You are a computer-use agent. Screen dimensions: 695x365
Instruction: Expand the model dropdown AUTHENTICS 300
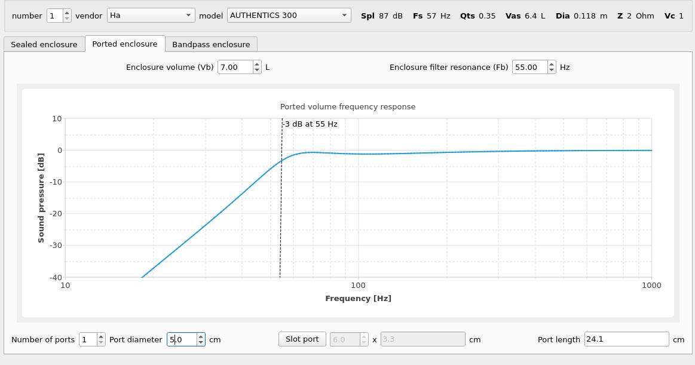[289, 16]
